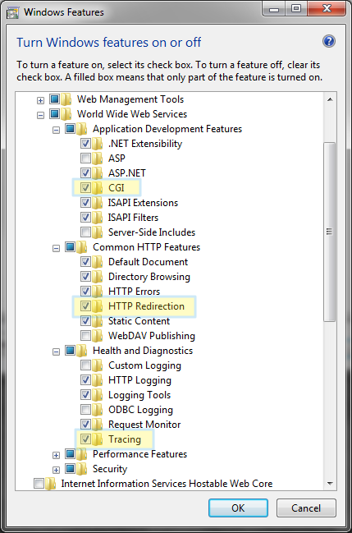Minimize the Windows Features dialog

[x=274, y=9]
